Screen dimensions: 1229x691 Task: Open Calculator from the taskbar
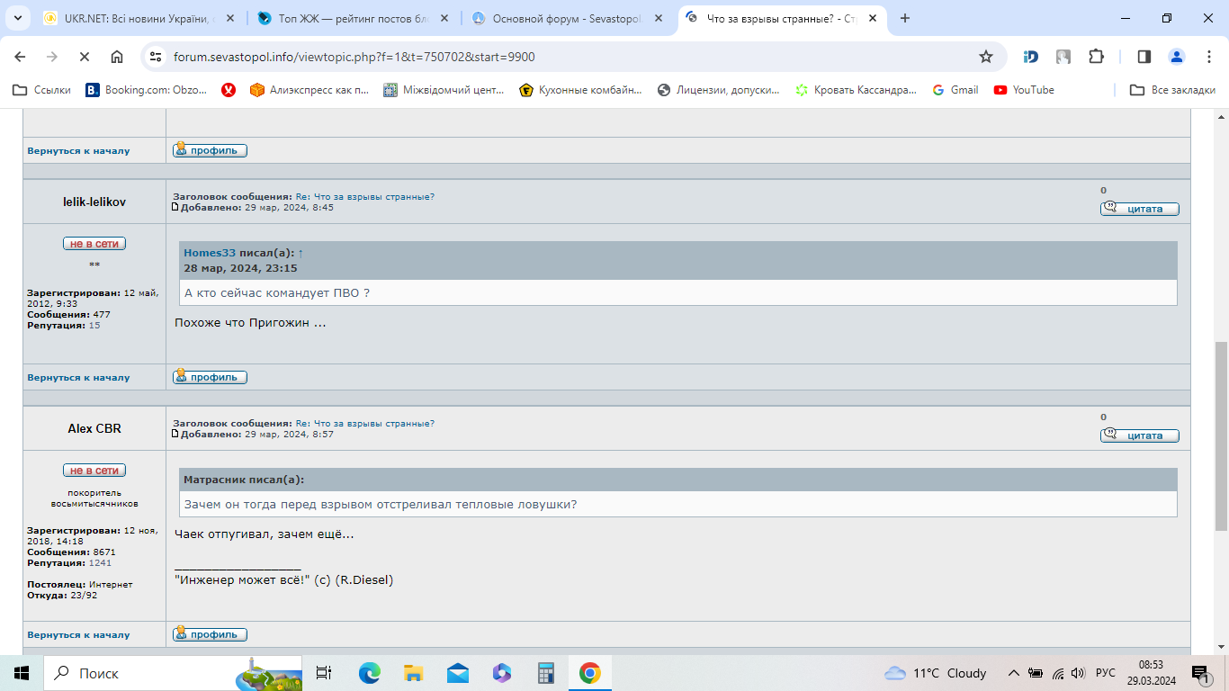point(545,673)
